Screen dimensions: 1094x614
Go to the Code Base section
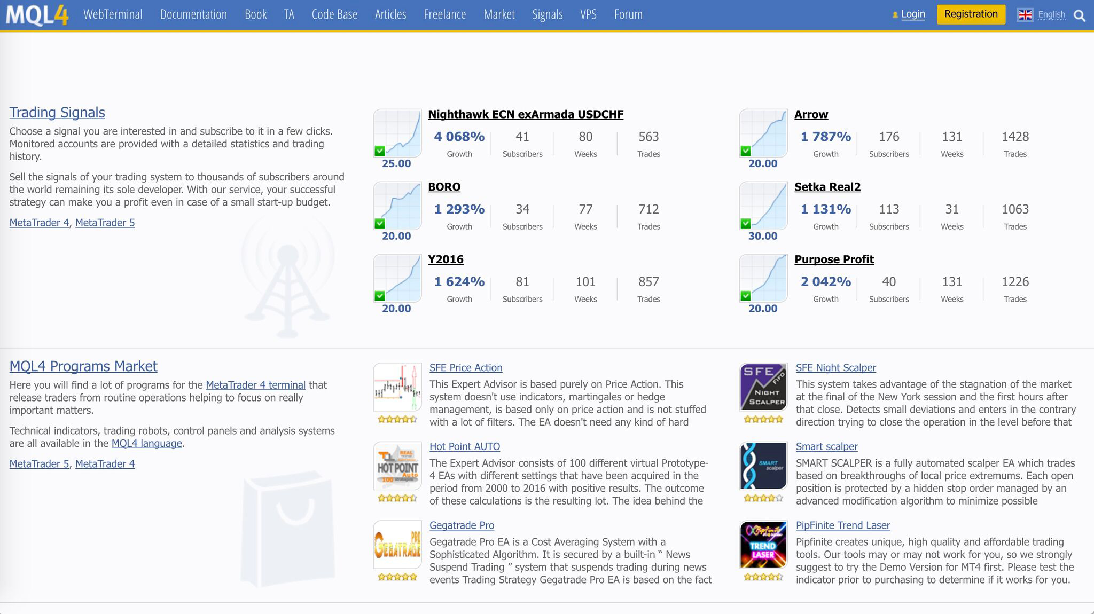(x=334, y=14)
